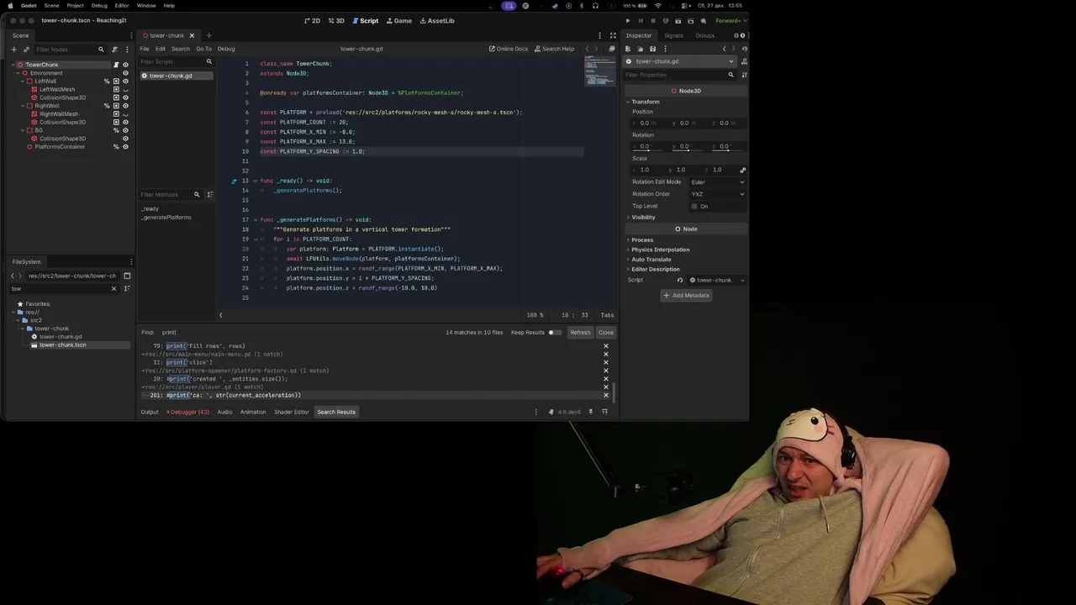Collapse the Transform section in Inspector

pos(646,102)
